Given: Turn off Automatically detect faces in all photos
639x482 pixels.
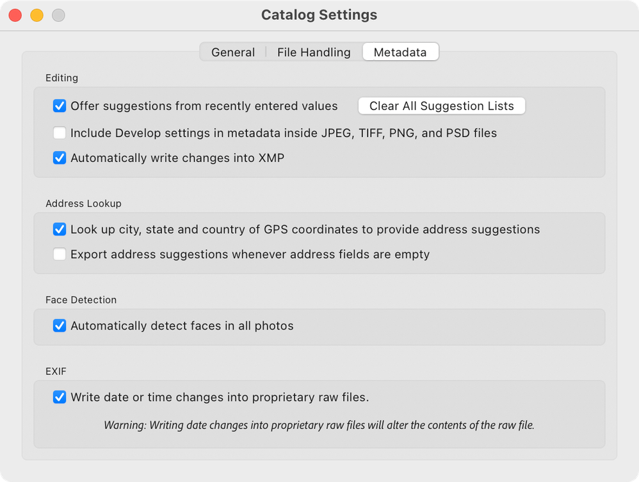Looking at the screenshot, I should point(60,326).
